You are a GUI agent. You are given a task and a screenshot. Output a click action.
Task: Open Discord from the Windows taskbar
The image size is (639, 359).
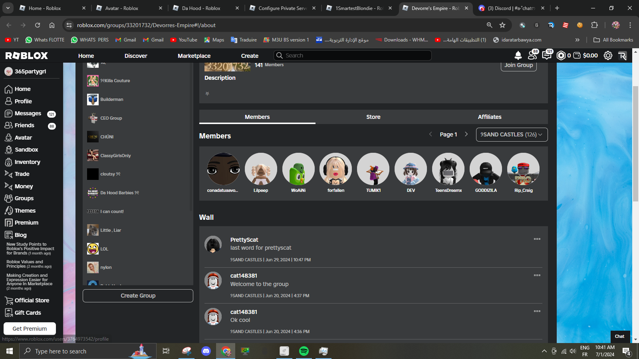point(206,351)
